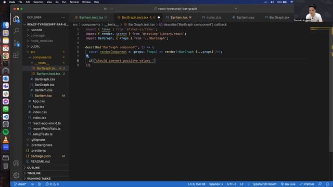Open the Selection menu
333x187 pixels.
click(x=38, y=2)
